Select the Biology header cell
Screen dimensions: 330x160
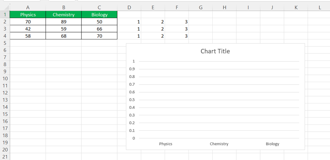point(99,15)
